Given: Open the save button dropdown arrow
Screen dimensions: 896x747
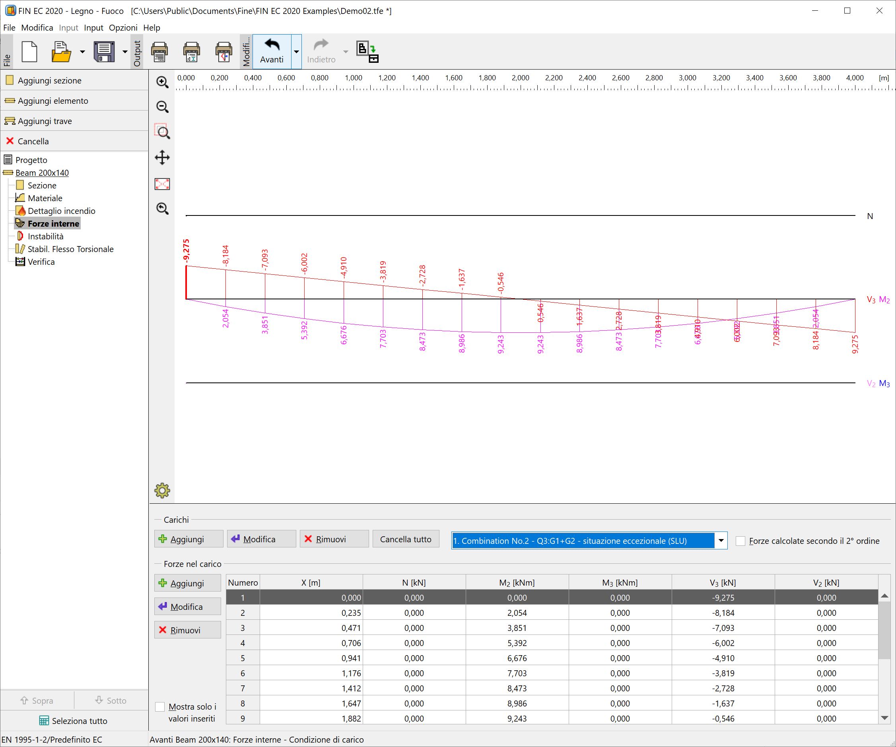Looking at the screenshot, I should pyautogui.click(x=124, y=52).
